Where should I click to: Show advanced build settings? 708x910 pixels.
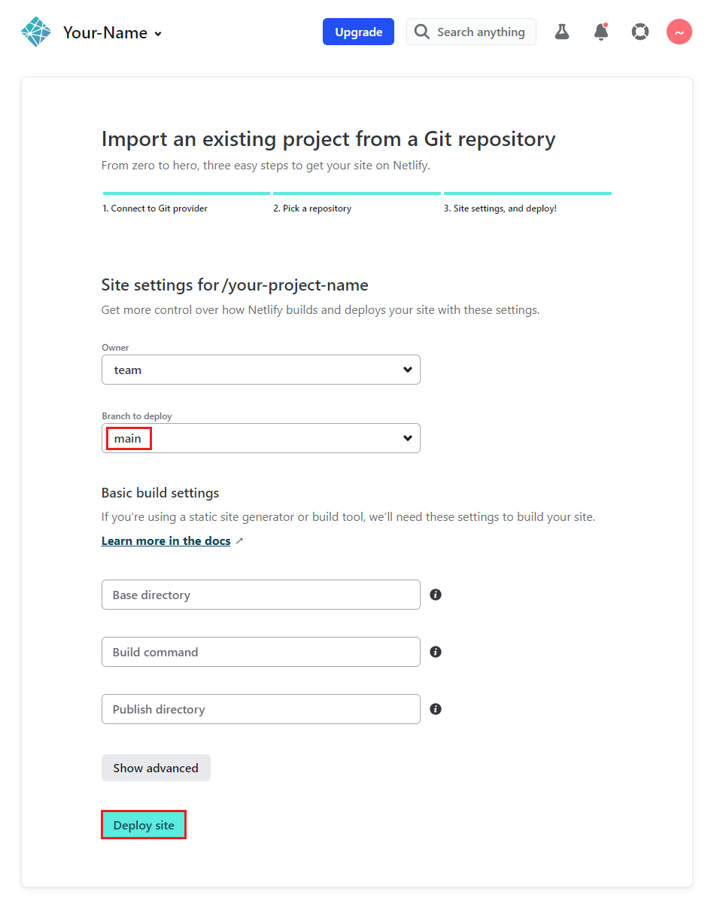[x=156, y=767]
